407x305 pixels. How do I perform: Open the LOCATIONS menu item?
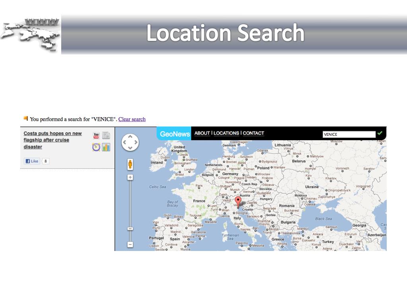click(x=226, y=133)
